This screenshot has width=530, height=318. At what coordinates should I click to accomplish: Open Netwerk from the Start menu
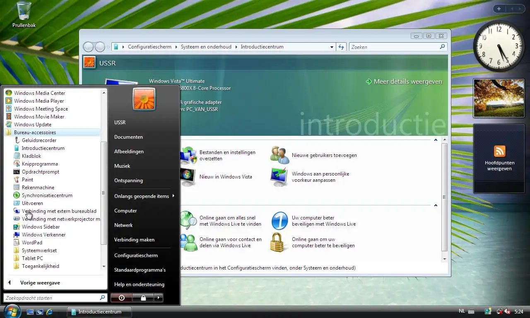click(123, 225)
